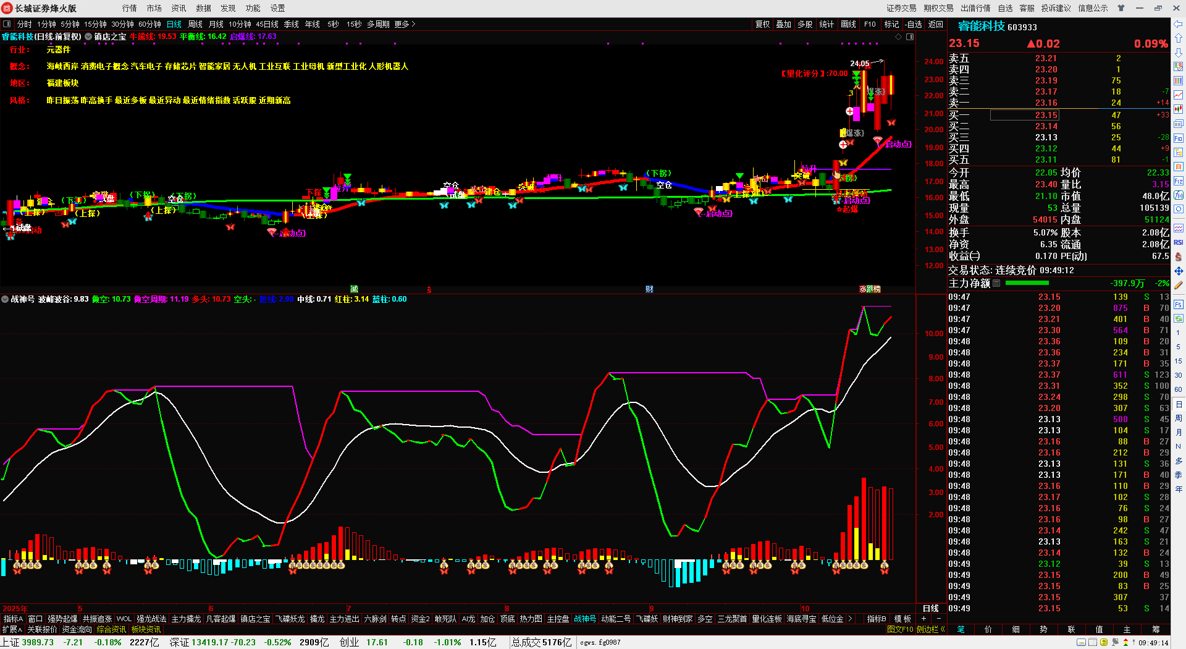
Task: Click the F5 sidebar icon
Action: tap(1179, 304)
